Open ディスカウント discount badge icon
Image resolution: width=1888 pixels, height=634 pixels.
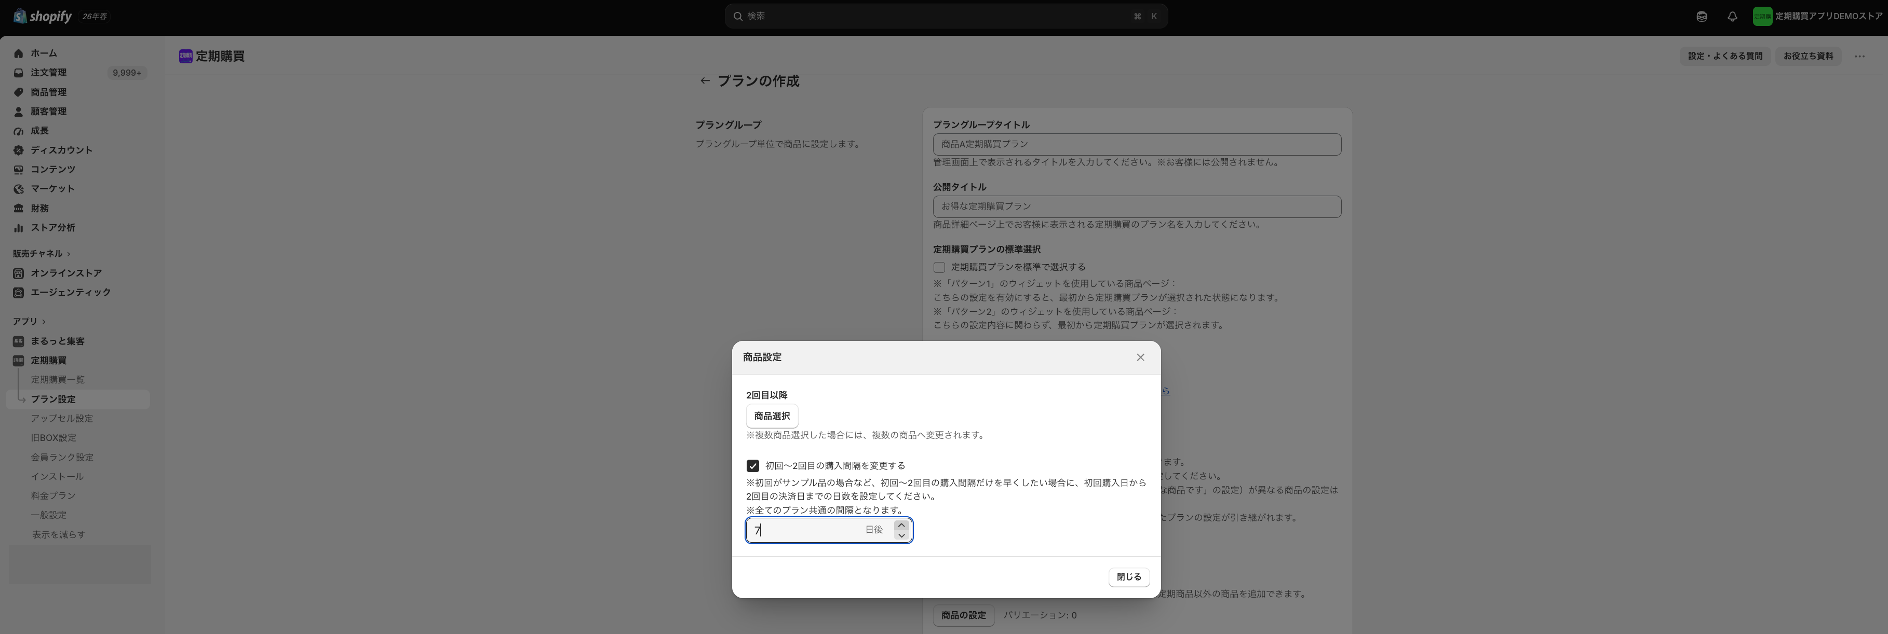(x=18, y=150)
